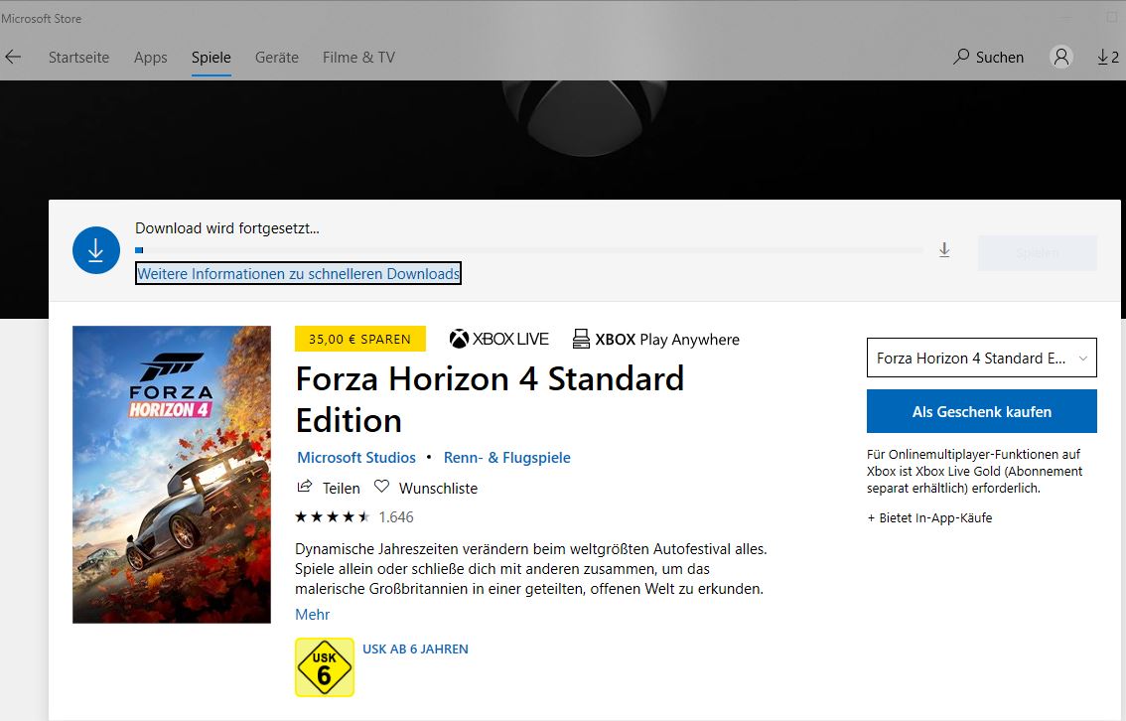Click the Als Geschenk kaufen button
The width and height of the screenshot is (1126, 721).
[x=981, y=410]
